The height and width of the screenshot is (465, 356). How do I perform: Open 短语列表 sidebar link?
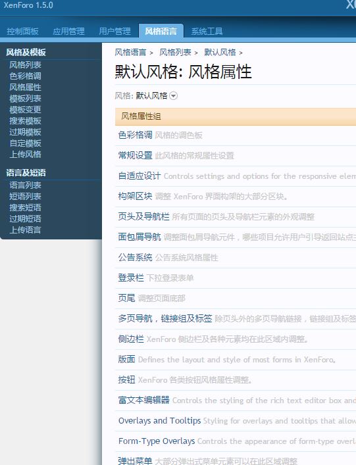pyautogui.click(x=25, y=196)
